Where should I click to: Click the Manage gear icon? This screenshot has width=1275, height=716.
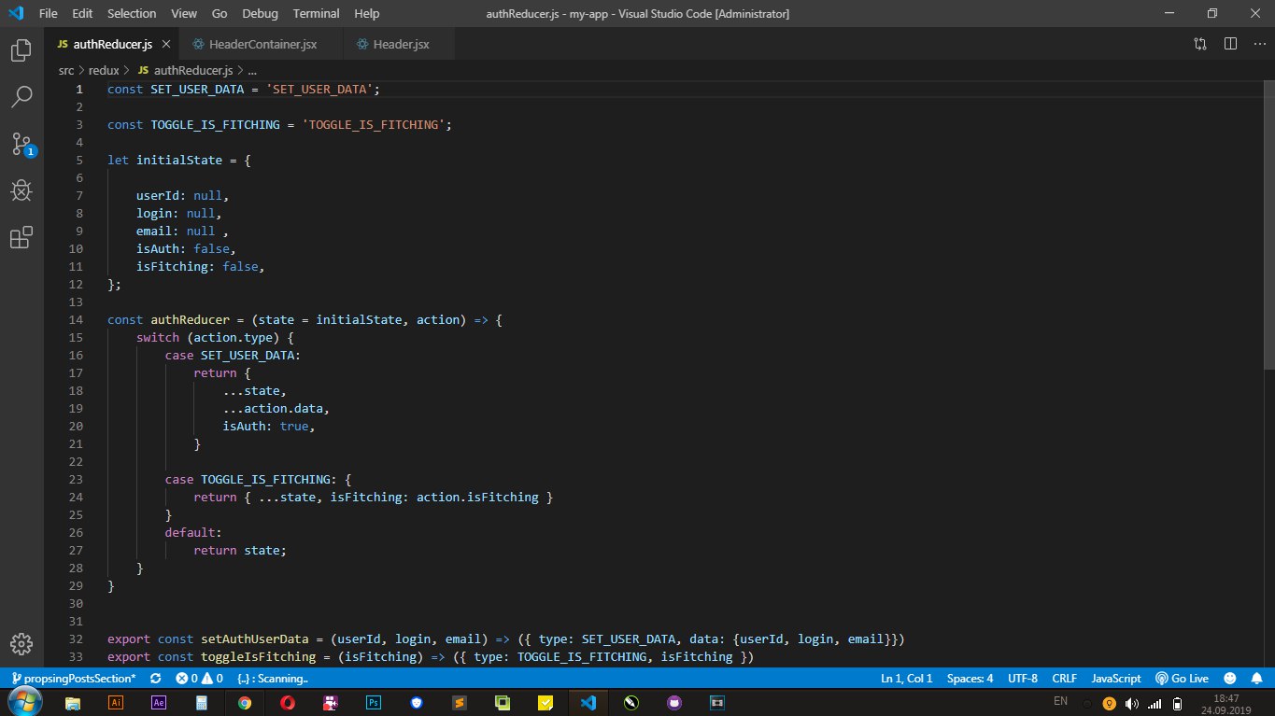click(x=21, y=644)
